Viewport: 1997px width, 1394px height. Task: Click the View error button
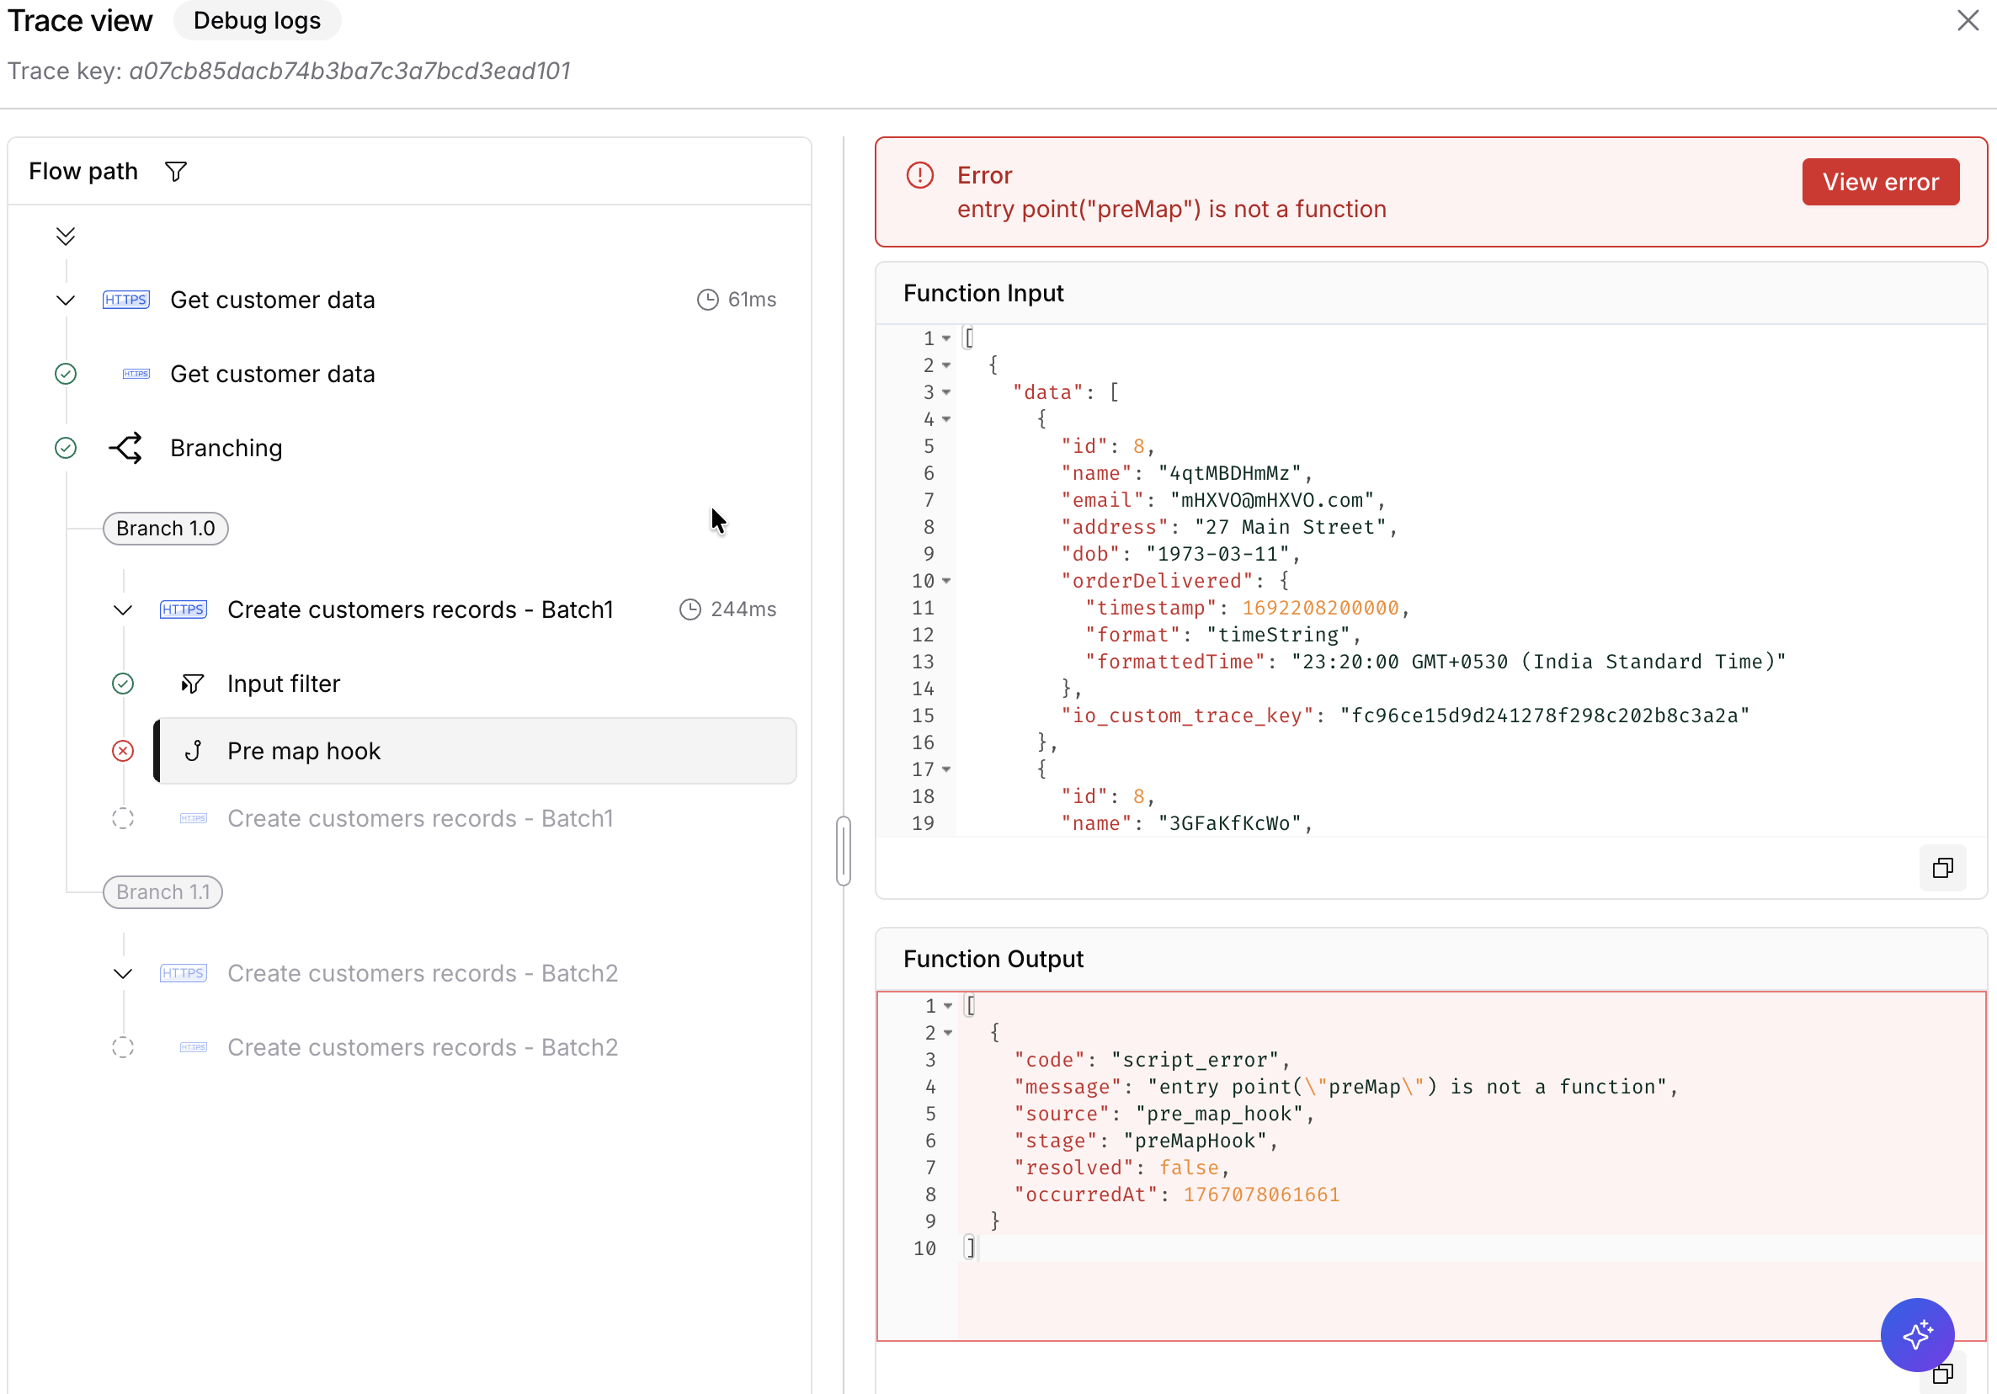(1881, 182)
